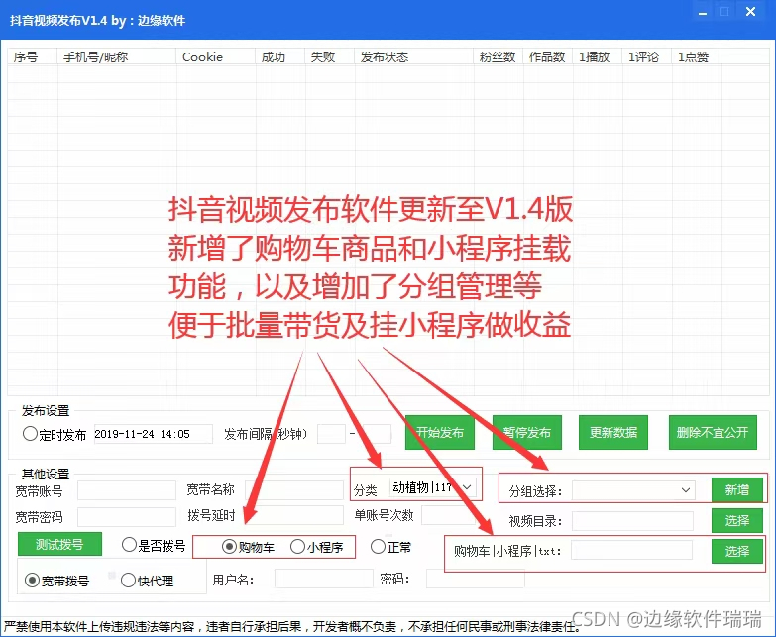Click the 发布状态 column header
This screenshot has width=776, height=637.
coord(413,56)
